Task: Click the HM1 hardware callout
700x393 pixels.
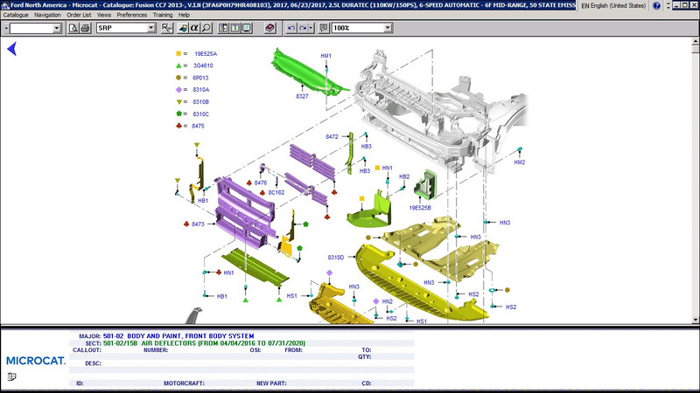Action: [325, 56]
